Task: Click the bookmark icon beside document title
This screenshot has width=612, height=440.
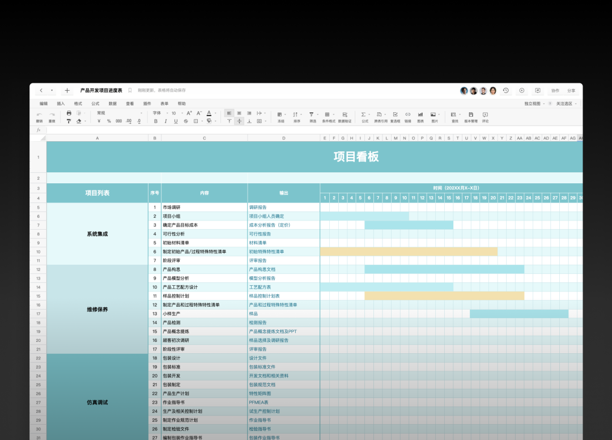Action: pos(130,91)
